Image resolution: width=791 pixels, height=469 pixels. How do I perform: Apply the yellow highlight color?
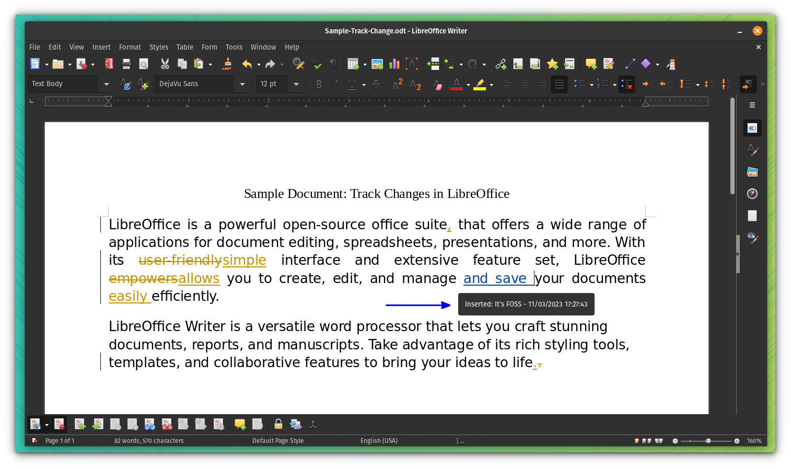pos(480,84)
